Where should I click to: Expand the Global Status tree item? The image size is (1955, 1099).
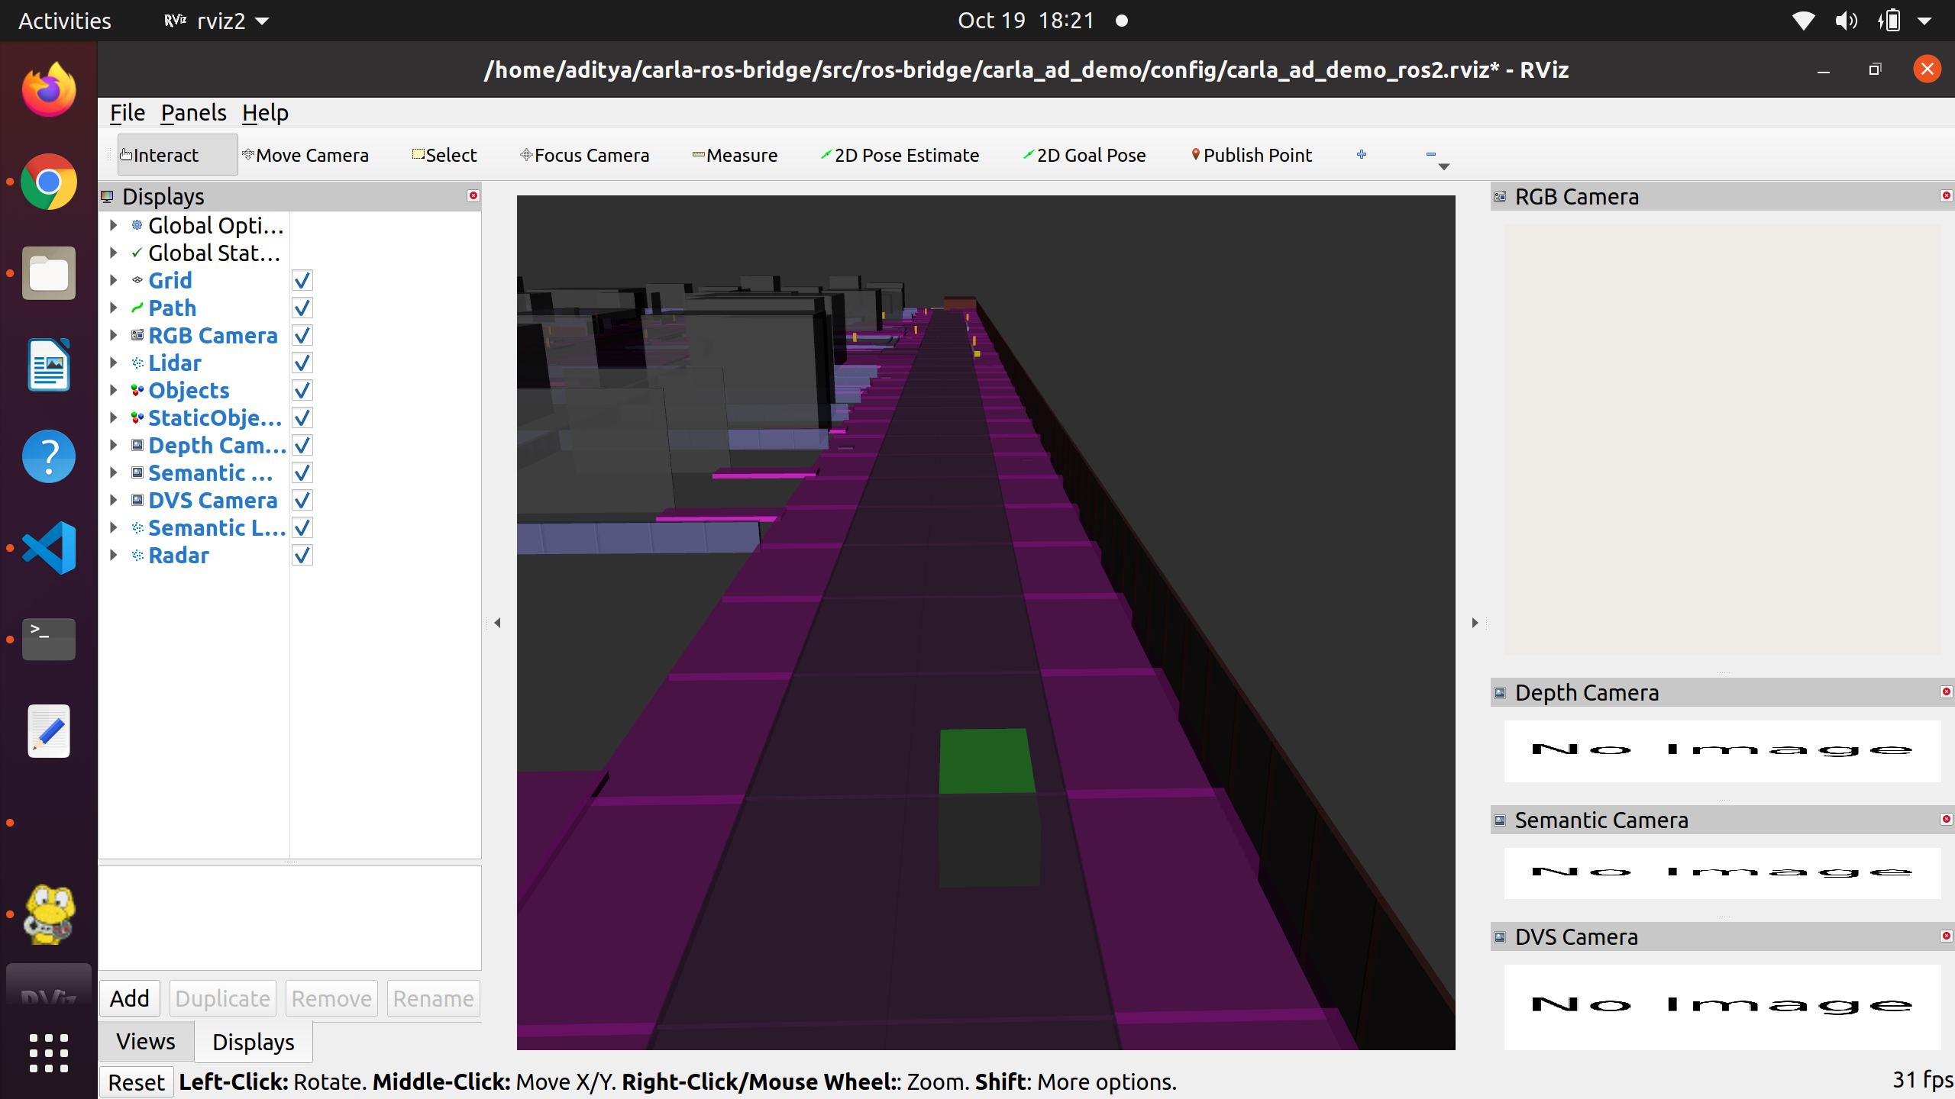pos(114,253)
